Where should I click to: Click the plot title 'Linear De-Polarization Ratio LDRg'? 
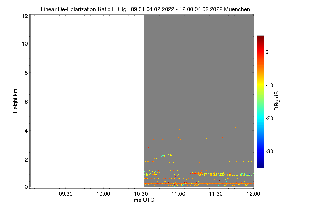pos(83,9)
